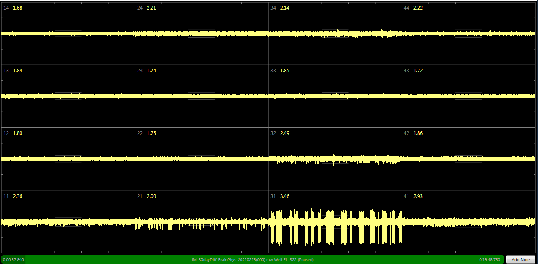Select electrode 31 bursting waveform panel
This screenshot has height=264, width=538.
coord(335,222)
